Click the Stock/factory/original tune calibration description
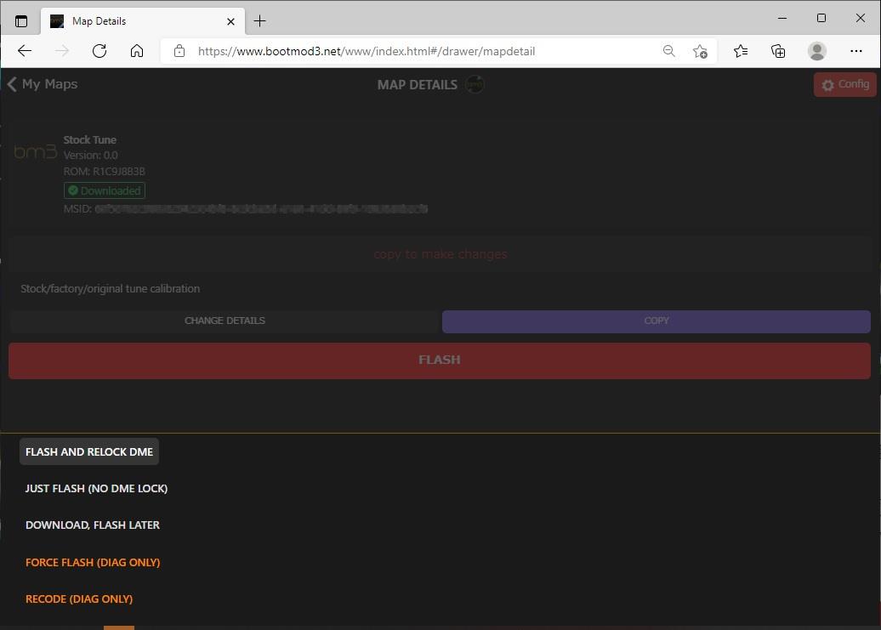Image resolution: width=881 pixels, height=630 pixels. [x=111, y=288]
